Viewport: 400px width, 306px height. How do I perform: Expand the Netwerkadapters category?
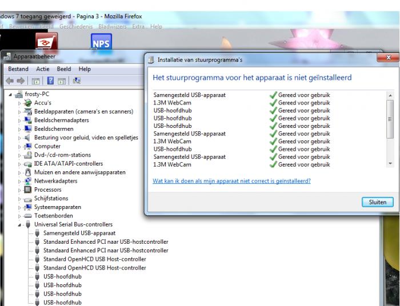coord(19,182)
